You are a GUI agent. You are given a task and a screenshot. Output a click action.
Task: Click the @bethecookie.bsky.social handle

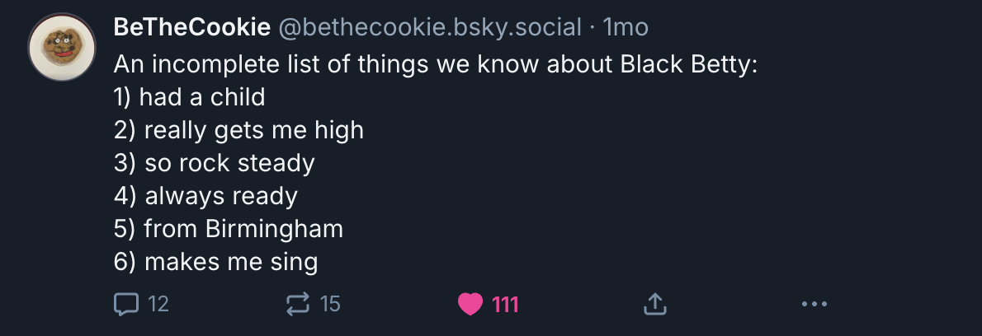click(430, 27)
